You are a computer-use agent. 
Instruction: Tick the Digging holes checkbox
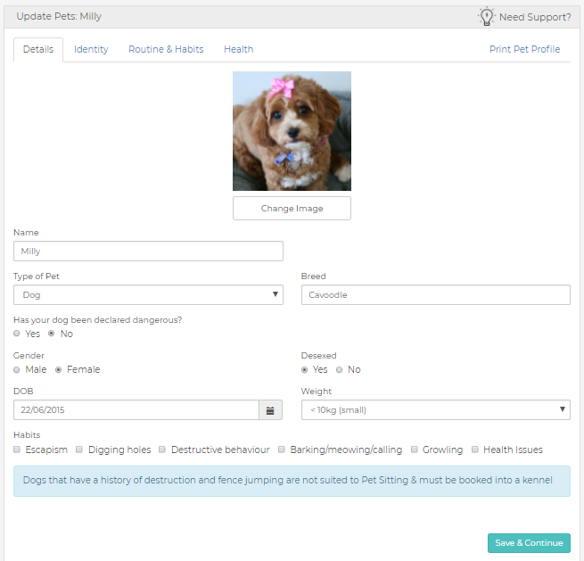click(79, 450)
